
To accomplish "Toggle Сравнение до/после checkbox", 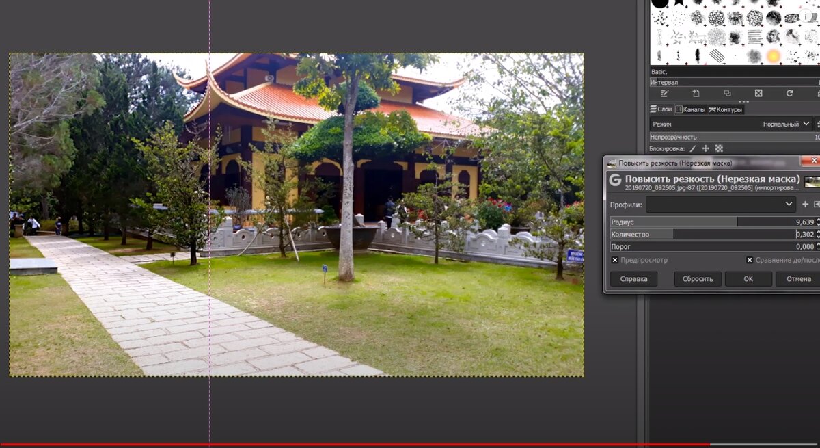I will click(x=750, y=260).
